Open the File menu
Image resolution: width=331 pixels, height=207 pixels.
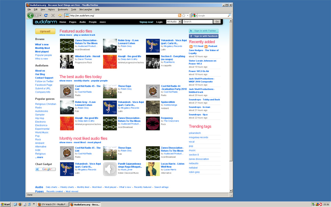point(29,10)
